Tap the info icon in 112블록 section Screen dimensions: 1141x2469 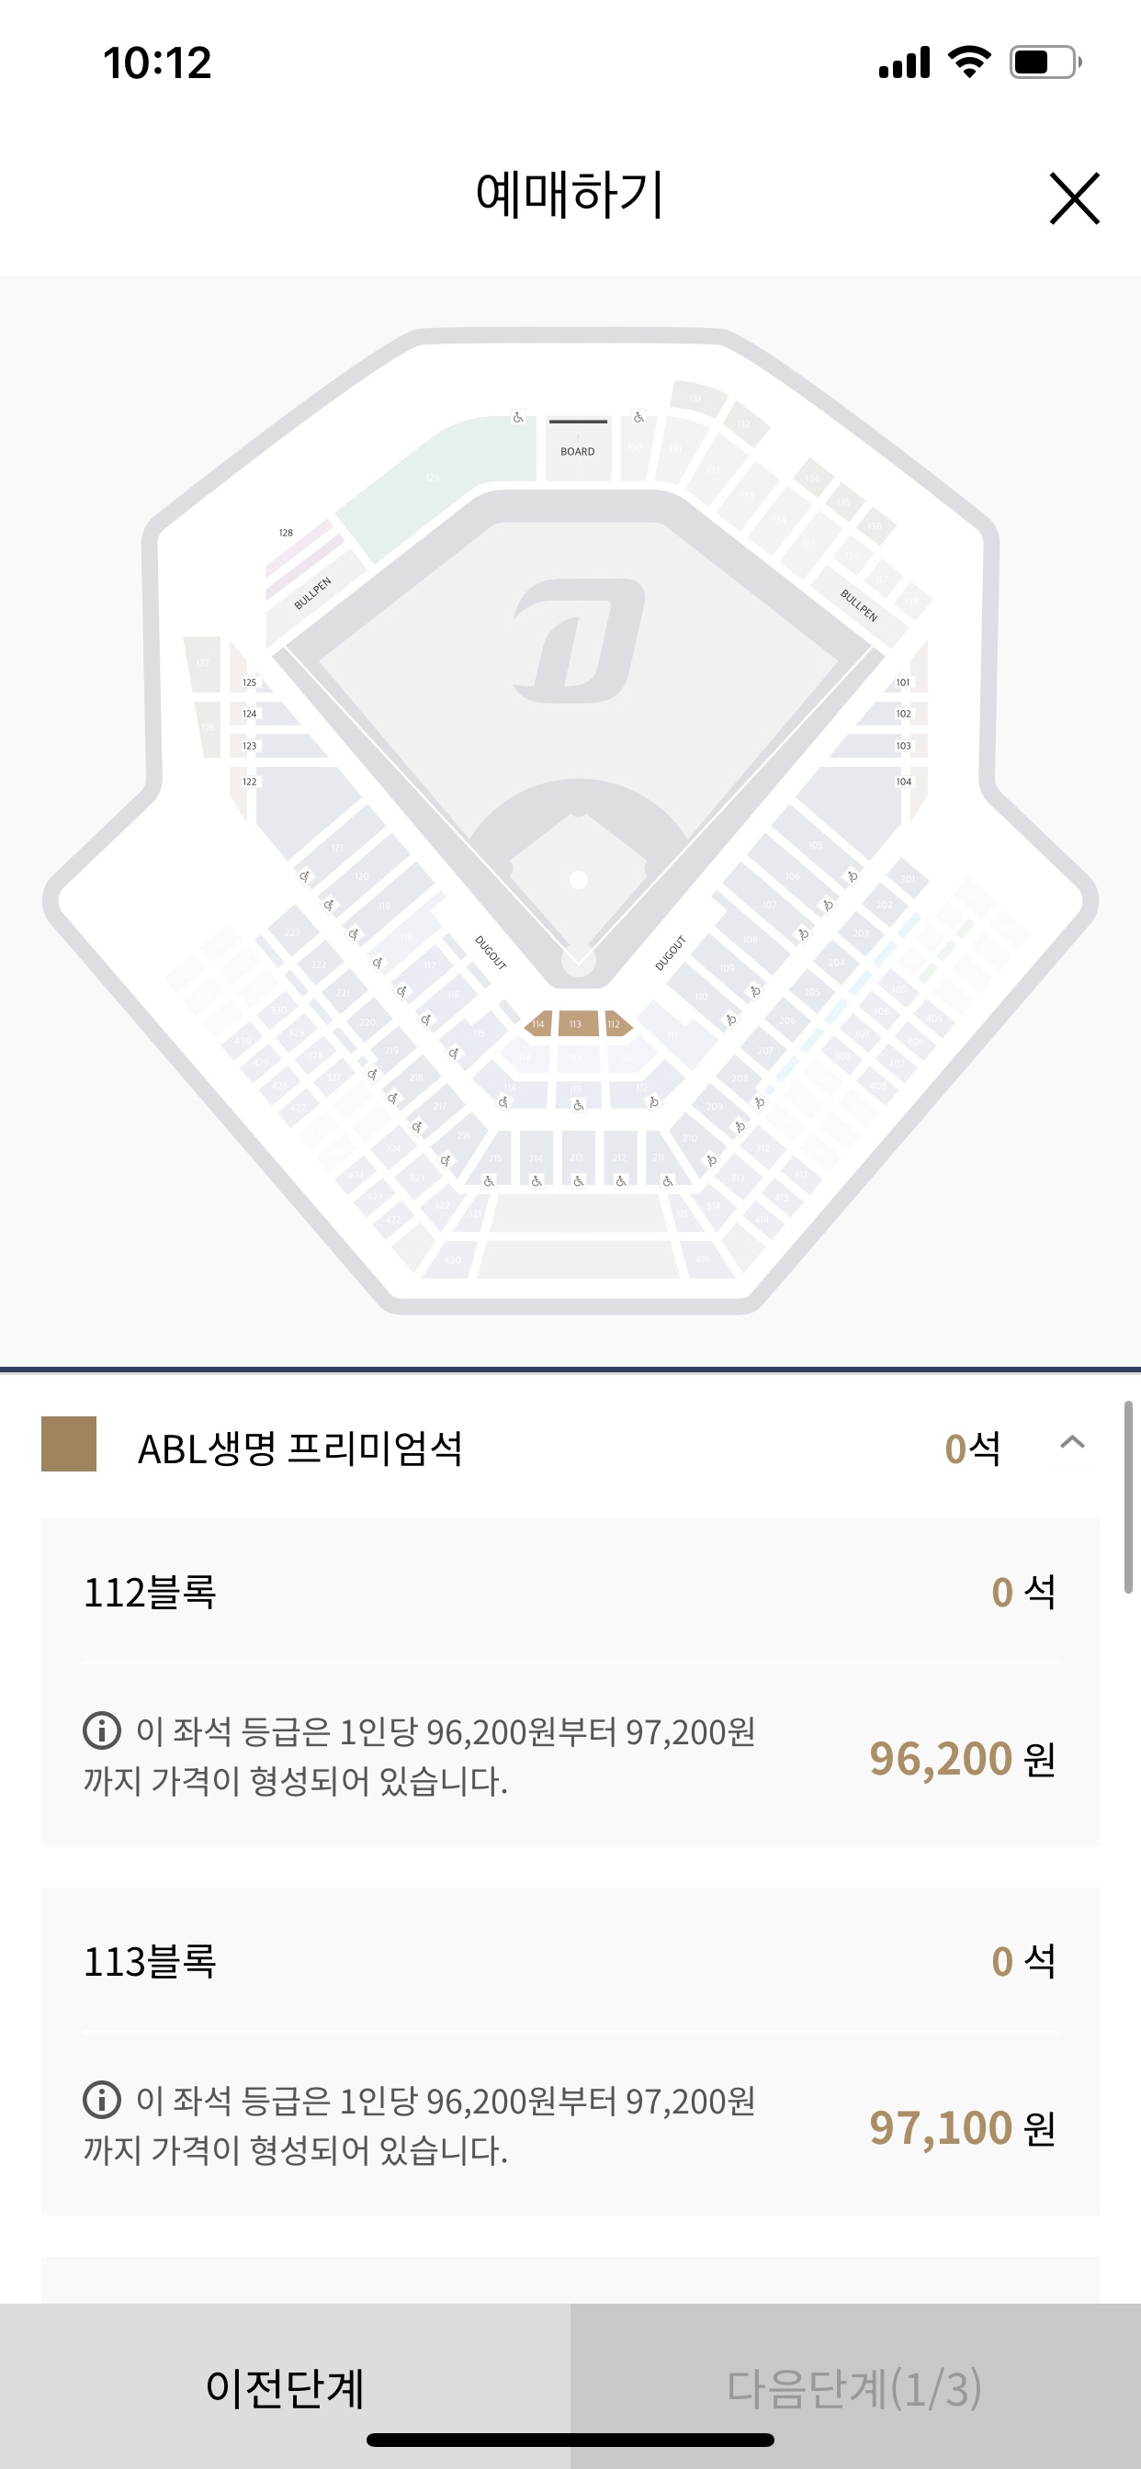(102, 1730)
